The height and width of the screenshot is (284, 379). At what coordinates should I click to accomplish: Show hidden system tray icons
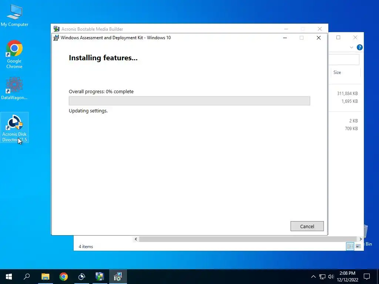click(x=313, y=277)
